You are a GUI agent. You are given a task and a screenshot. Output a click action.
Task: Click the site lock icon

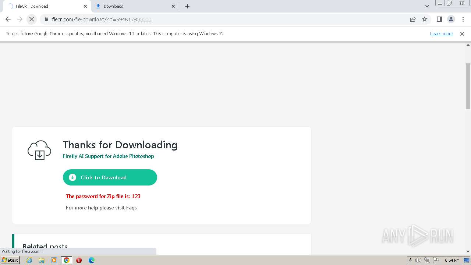point(46,19)
